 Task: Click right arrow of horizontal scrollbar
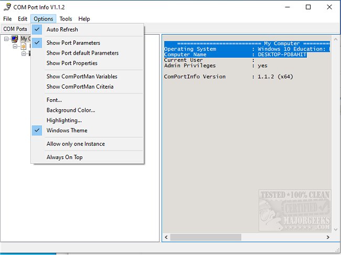(327, 237)
